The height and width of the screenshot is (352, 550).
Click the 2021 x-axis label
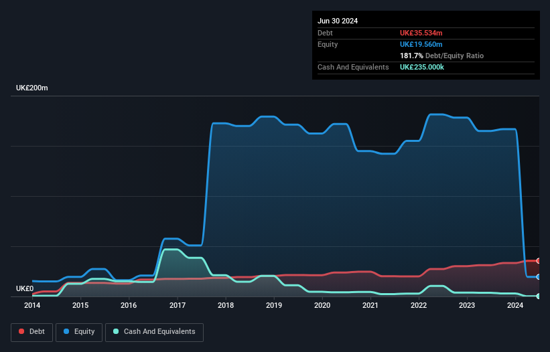370,305
